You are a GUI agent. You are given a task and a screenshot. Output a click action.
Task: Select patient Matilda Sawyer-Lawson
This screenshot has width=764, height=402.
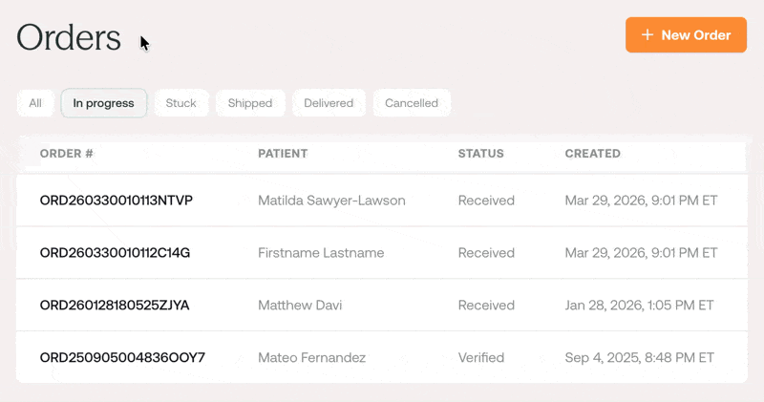point(331,201)
